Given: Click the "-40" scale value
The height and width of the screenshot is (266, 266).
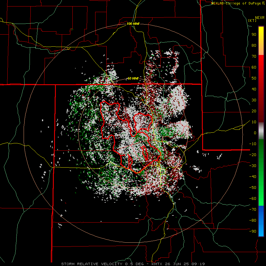Looking at the screenshot, I should 253,177.
